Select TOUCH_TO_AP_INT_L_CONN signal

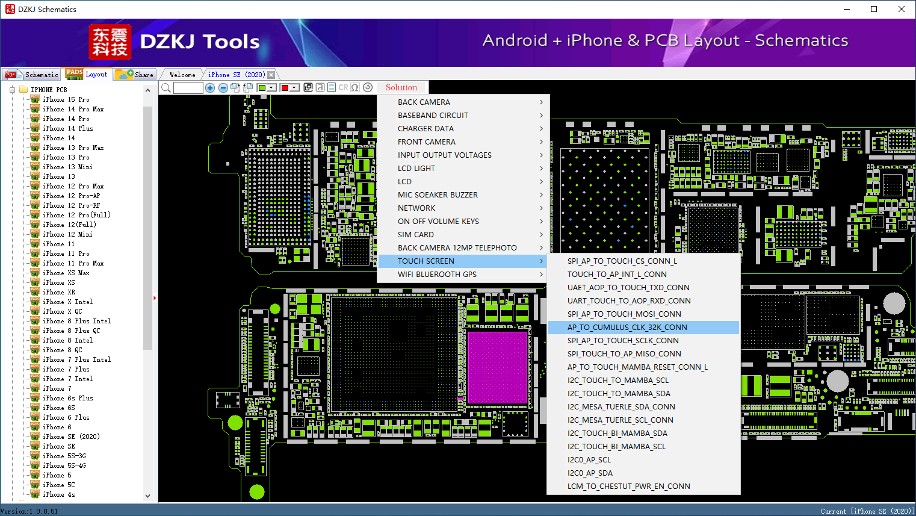pyautogui.click(x=643, y=275)
